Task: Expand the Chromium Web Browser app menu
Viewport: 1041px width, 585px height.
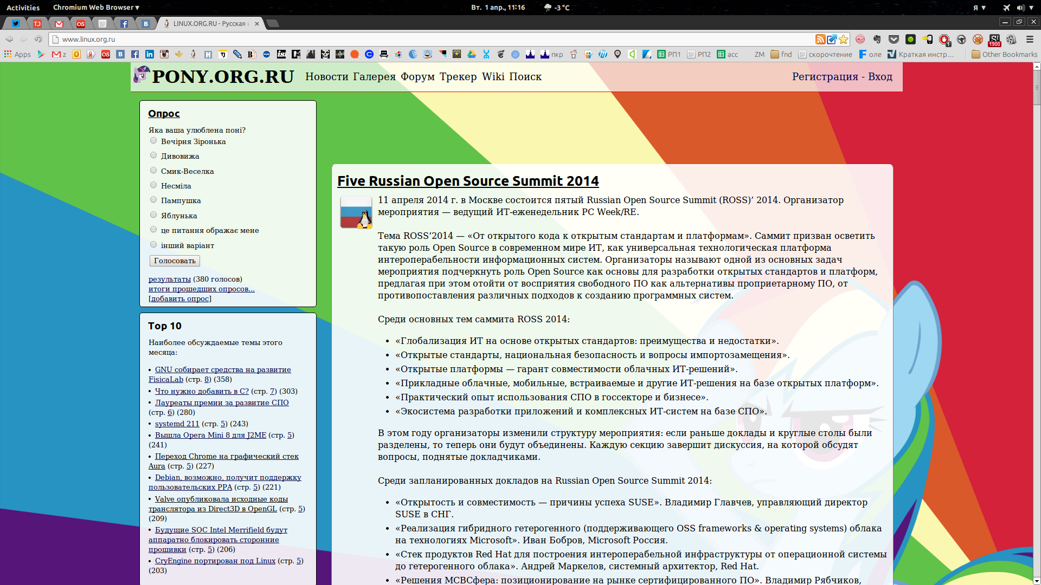Action: [x=96, y=8]
